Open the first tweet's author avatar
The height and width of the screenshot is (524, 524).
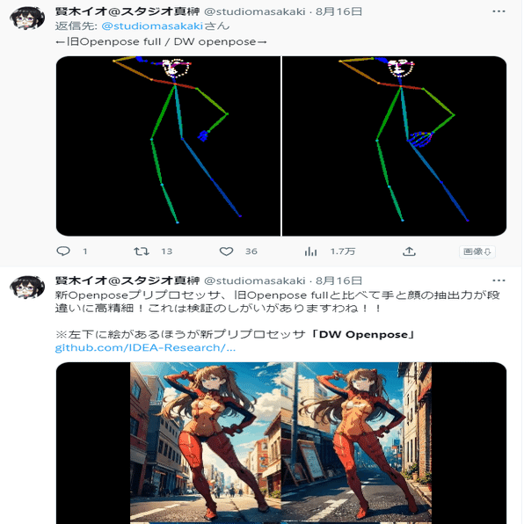(27, 18)
